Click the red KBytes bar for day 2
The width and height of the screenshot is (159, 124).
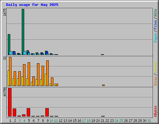tap(14, 113)
